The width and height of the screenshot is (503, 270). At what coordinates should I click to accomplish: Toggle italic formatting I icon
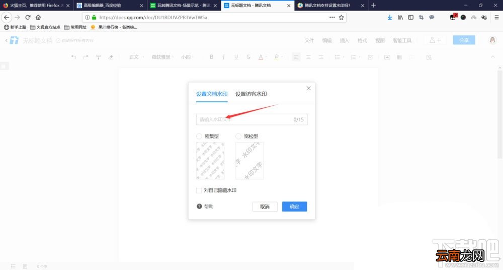224,57
